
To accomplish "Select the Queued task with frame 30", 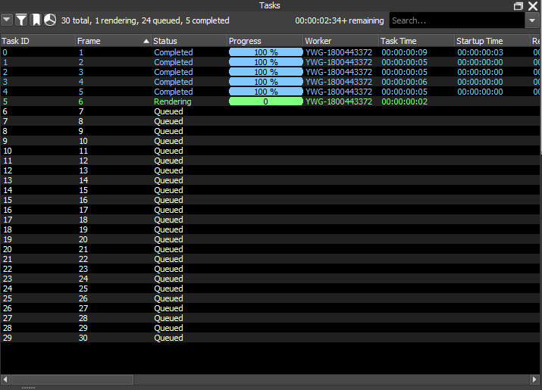I will coord(168,338).
